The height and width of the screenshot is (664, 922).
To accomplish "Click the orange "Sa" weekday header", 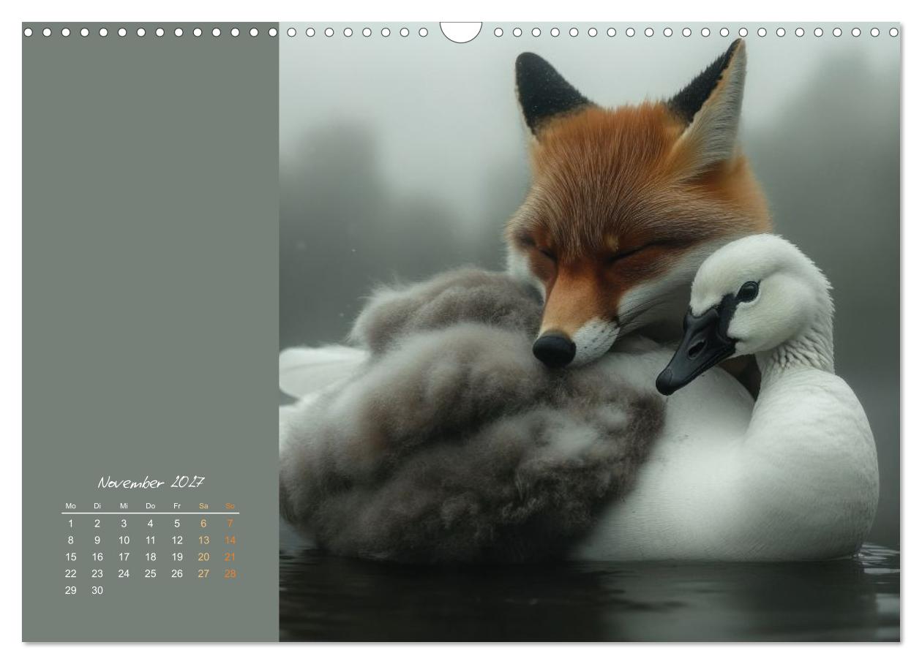I will coord(203,506).
